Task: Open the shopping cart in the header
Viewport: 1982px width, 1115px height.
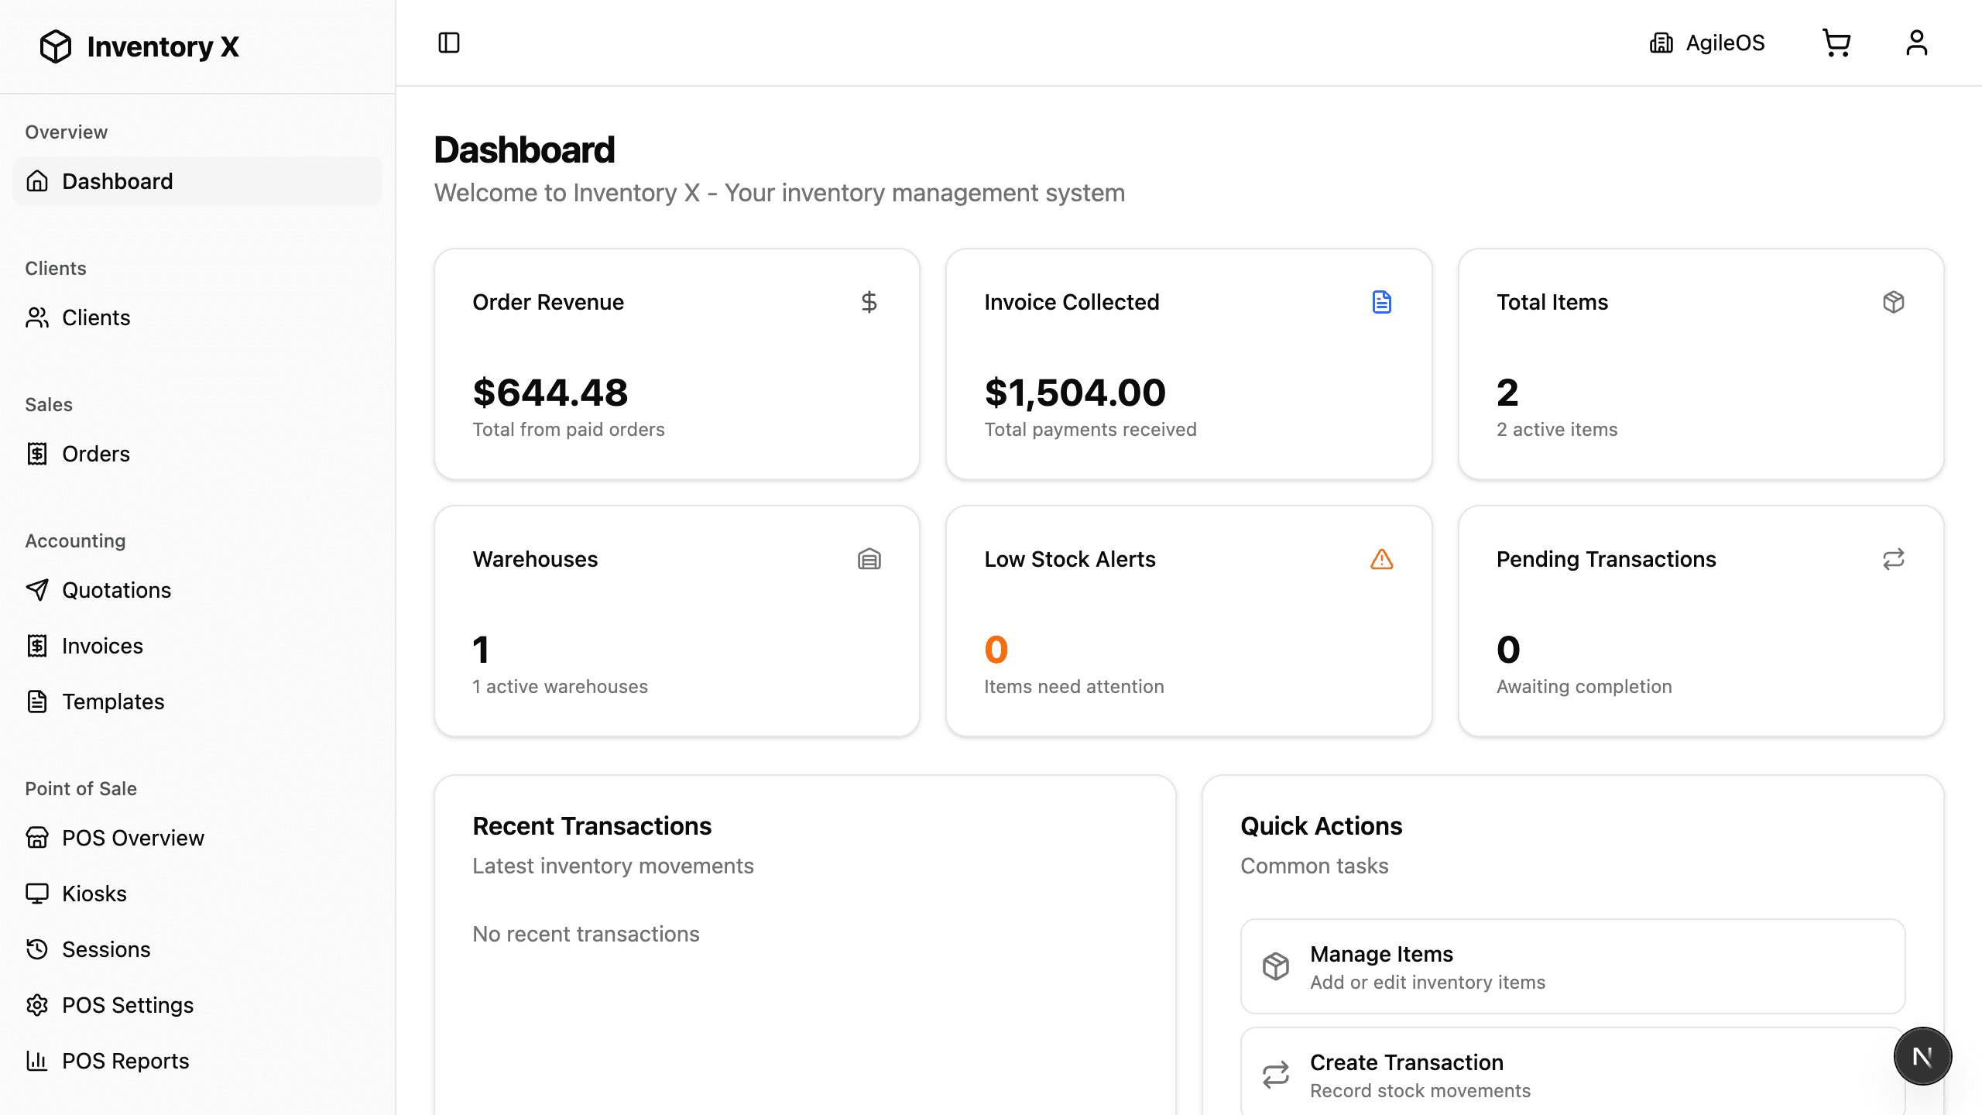Action: pyautogui.click(x=1836, y=43)
